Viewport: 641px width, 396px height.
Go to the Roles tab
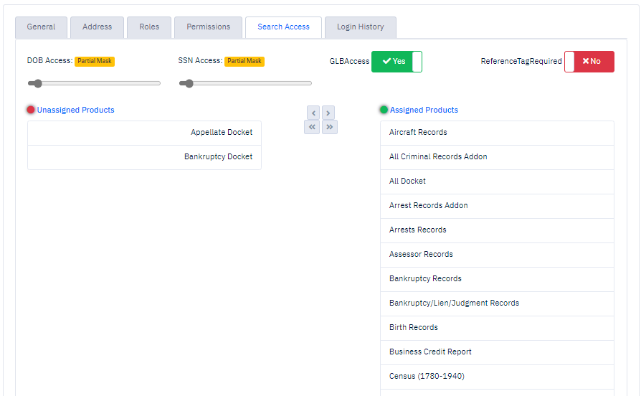[149, 27]
